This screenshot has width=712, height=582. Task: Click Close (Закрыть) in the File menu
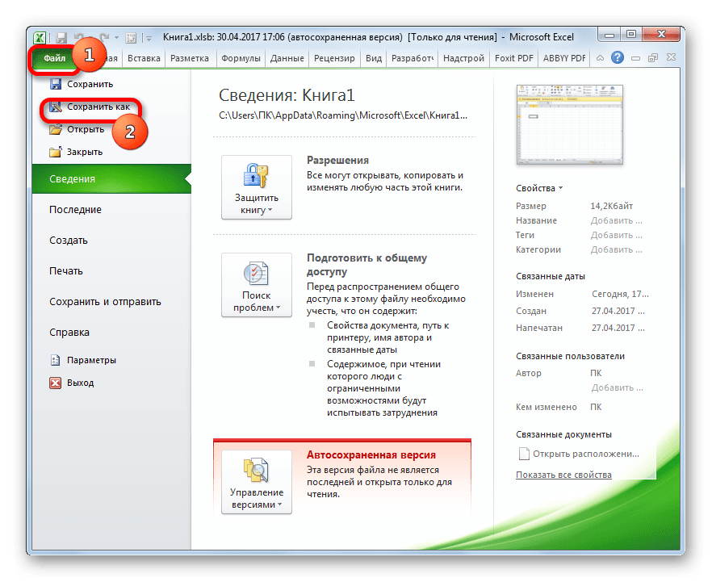point(76,152)
